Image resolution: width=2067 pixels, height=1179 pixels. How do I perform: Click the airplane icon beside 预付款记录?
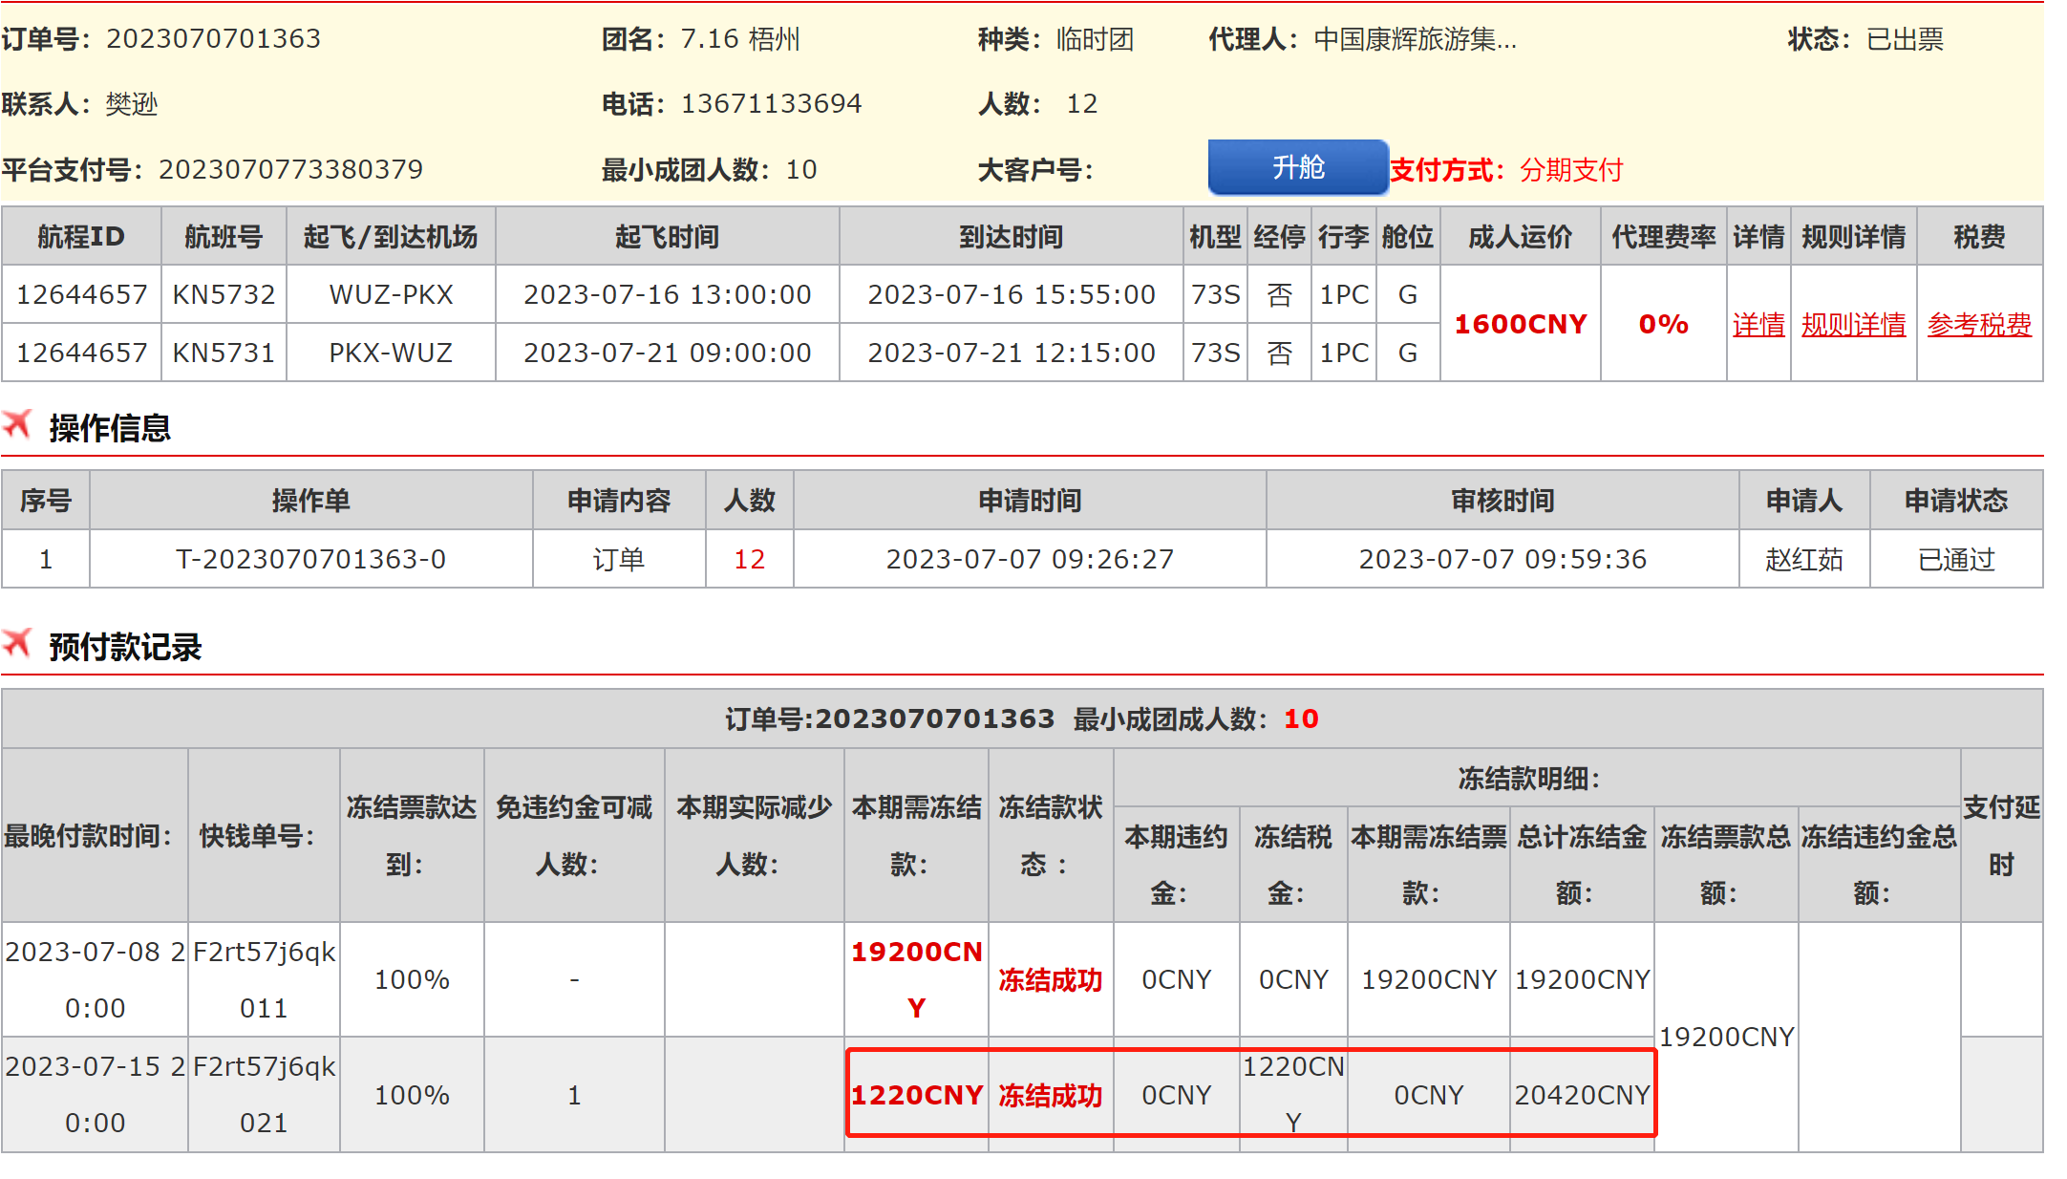[x=17, y=642]
